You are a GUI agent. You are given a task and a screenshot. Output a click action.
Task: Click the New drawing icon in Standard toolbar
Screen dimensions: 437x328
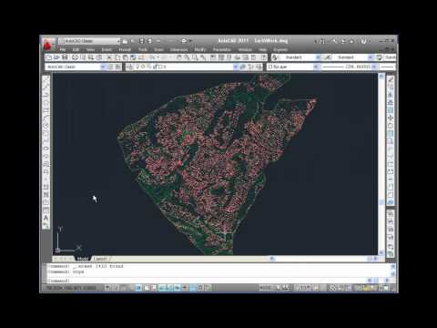coord(48,57)
